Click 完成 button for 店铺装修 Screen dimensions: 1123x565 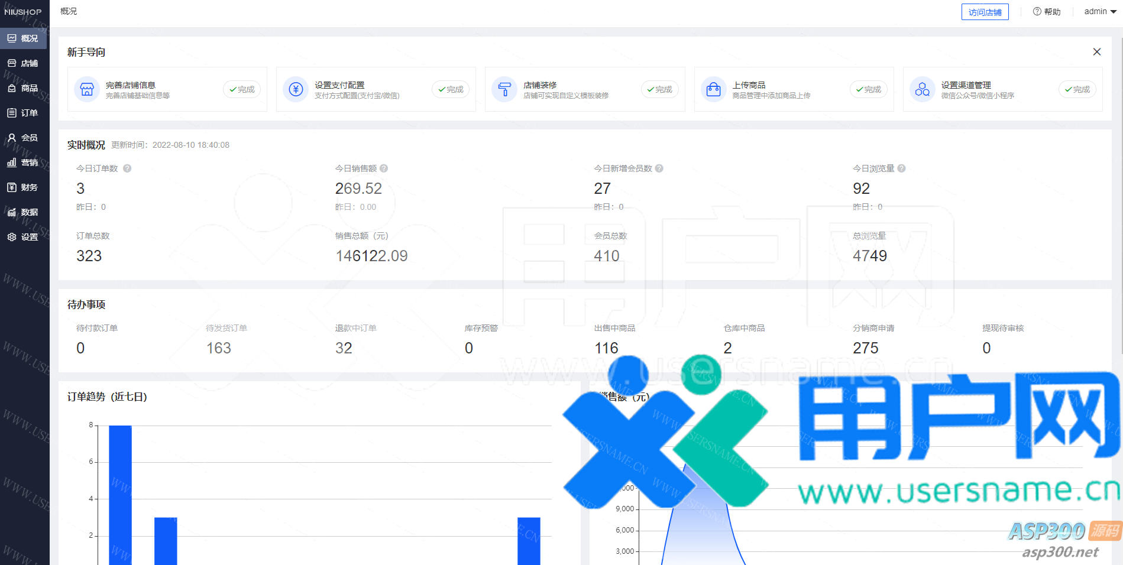(659, 89)
